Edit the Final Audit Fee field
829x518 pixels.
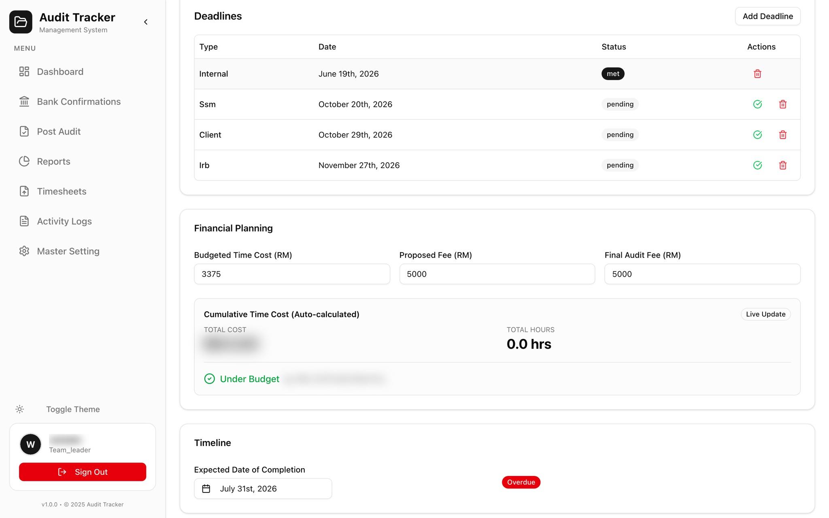coord(702,274)
